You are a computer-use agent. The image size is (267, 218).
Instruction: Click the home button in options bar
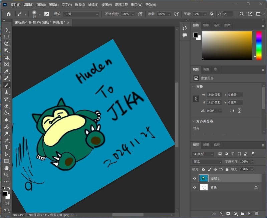[x=9, y=14]
